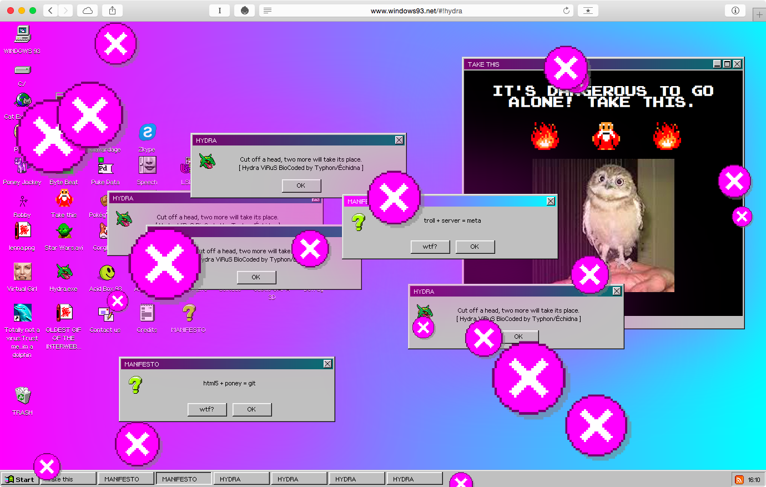Reload the page with Safari's refresh button
The height and width of the screenshot is (487, 766).
(566, 11)
